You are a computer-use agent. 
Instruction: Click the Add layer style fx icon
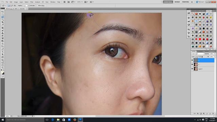198,114
